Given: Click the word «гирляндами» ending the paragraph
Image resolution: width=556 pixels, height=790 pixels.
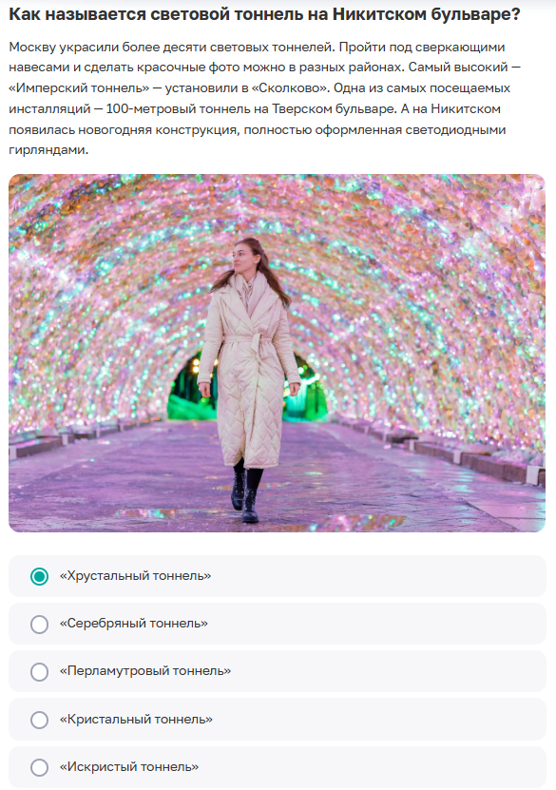Looking at the screenshot, I should coord(48,150).
